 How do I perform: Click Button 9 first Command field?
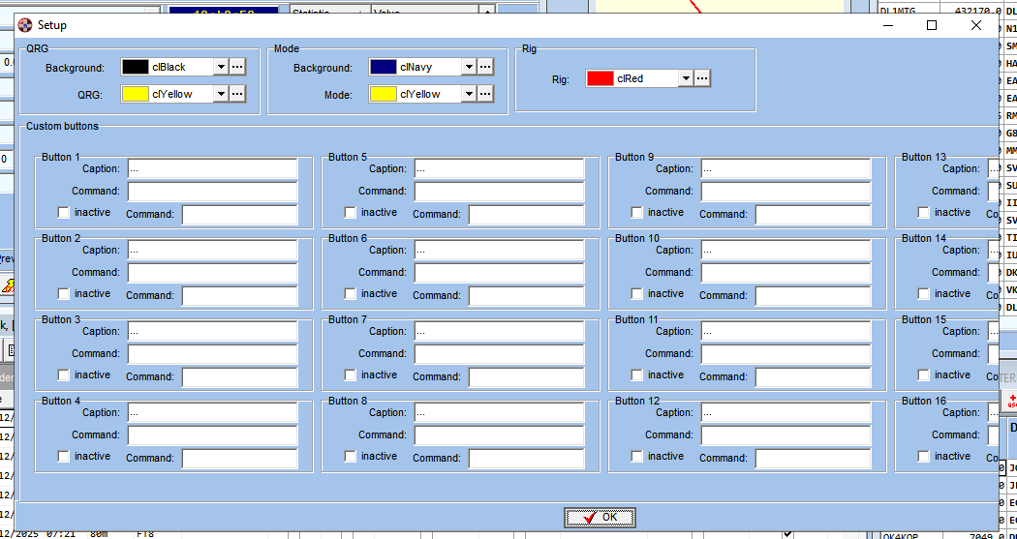point(786,191)
